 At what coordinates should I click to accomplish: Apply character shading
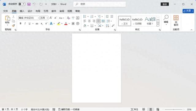pyautogui.click(x=73, y=23)
